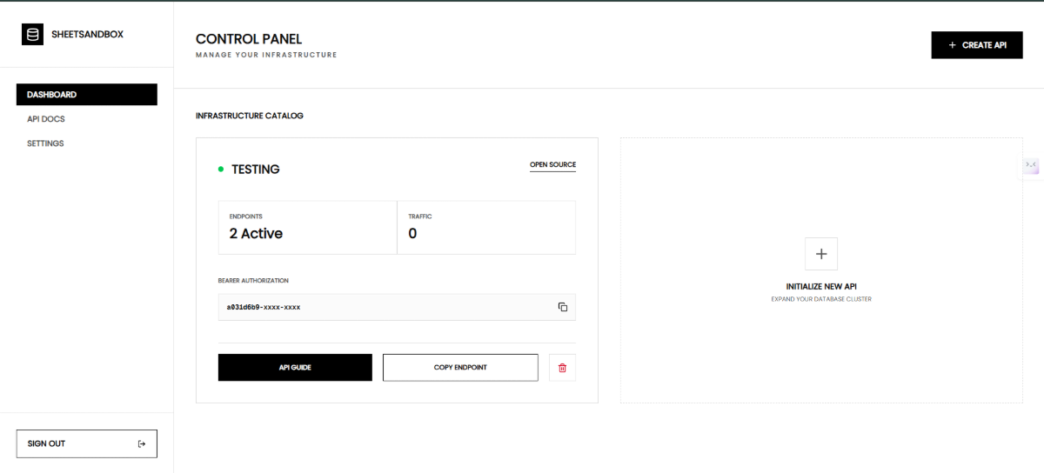Go to the Dashboard section
Viewport: 1044px width, 473px height.
point(86,95)
